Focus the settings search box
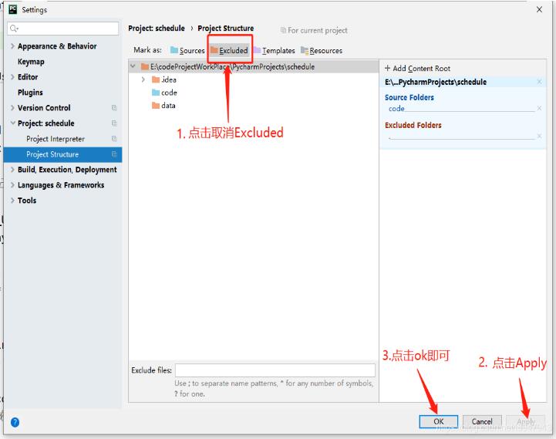Screen dimensions: 556x439 [x=62, y=29]
